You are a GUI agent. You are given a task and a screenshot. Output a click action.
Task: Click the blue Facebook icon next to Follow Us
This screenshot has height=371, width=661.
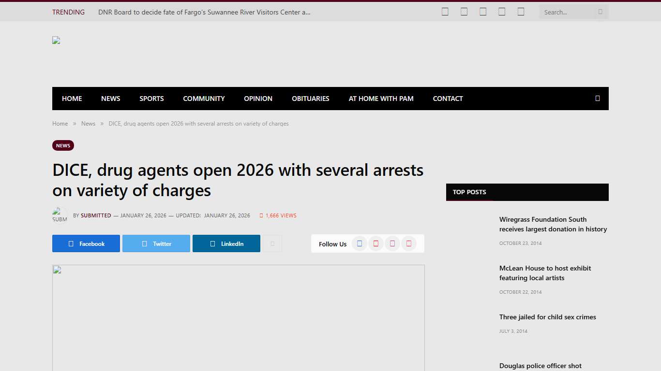click(360, 243)
